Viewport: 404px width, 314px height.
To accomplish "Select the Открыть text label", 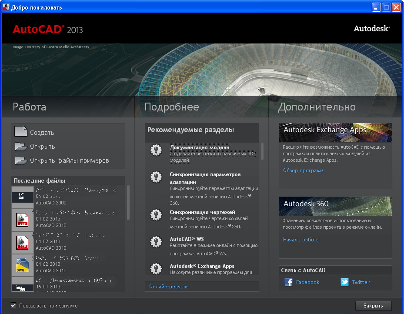I will [x=43, y=146].
